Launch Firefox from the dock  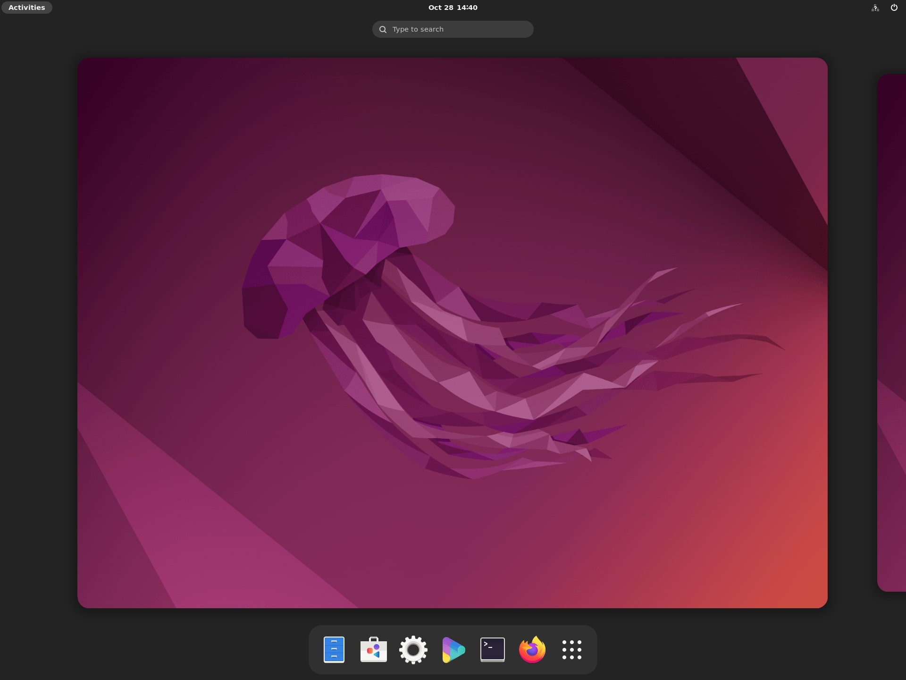(532, 650)
